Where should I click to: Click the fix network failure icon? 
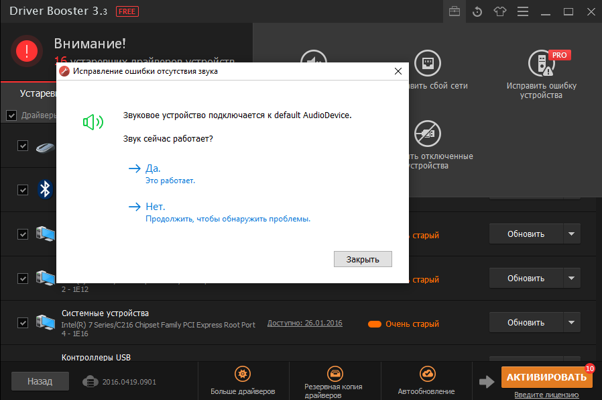428,63
